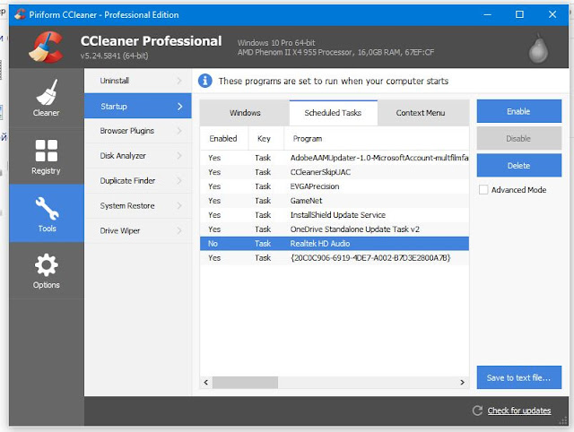Click the greyed Disable button
The width and height of the screenshot is (574, 432).
click(518, 138)
